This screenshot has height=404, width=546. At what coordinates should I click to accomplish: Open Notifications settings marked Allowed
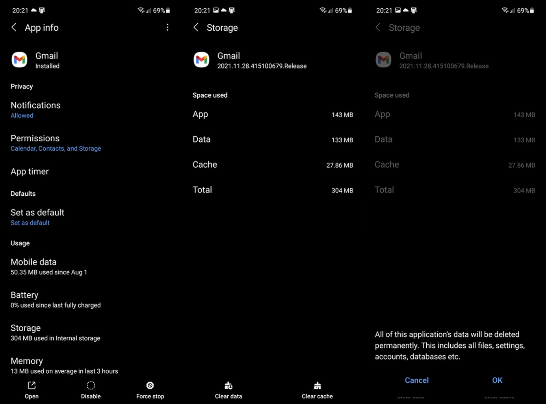click(x=35, y=109)
